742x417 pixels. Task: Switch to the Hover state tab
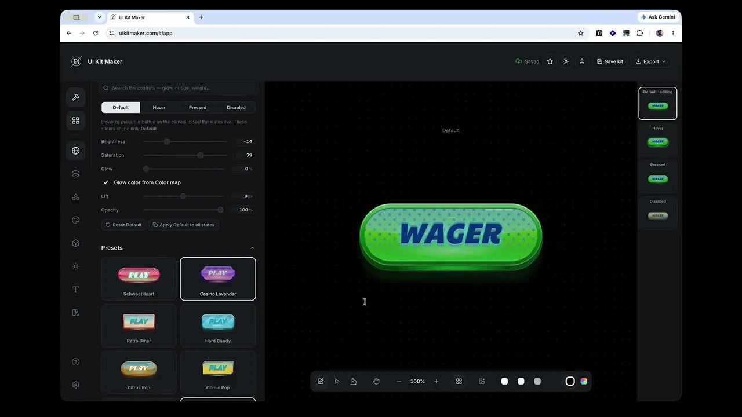coord(159,107)
